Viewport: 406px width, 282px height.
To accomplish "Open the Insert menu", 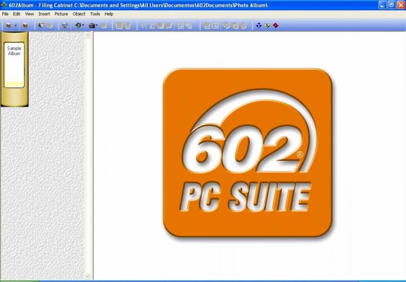I will coord(45,14).
